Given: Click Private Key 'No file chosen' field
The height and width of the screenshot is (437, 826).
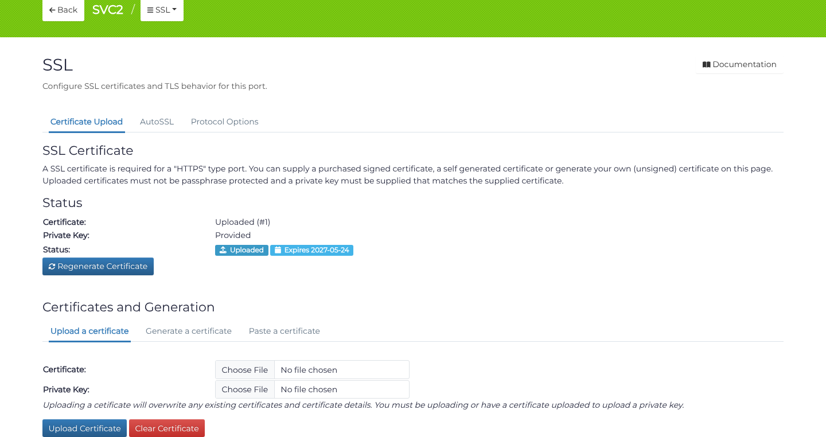Looking at the screenshot, I should click(x=342, y=389).
